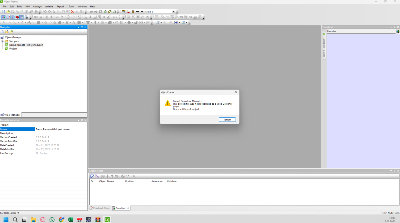Click the Toolchest Folders vertical tab
Image resolution: width=400 pixels, height=223 pixels.
coord(324,45)
